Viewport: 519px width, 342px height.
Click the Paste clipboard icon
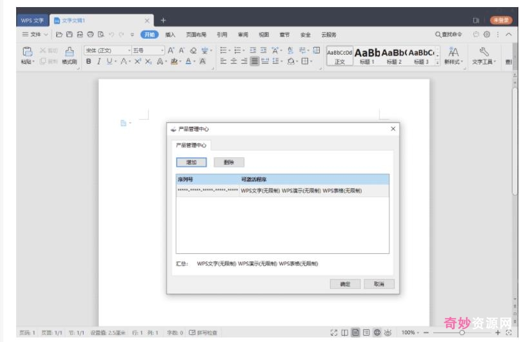pyautogui.click(x=27, y=52)
